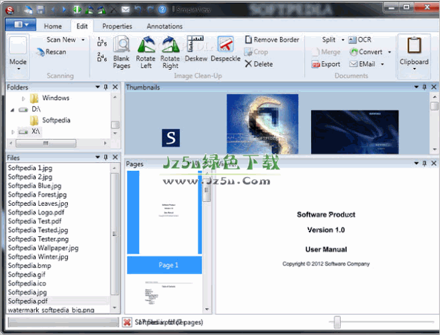Click the save icon in the title bar
The height and width of the screenshot is (335, 440).
click(41, 10)
